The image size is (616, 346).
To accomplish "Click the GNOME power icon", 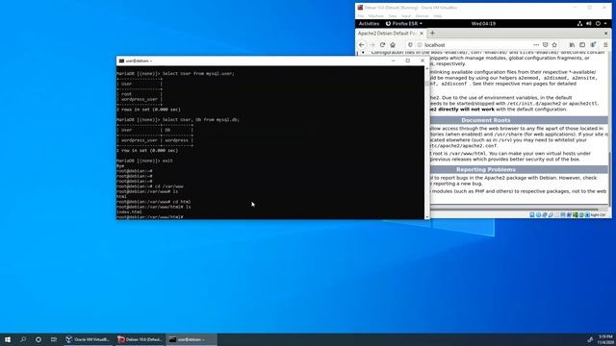I will coord(598,23).
